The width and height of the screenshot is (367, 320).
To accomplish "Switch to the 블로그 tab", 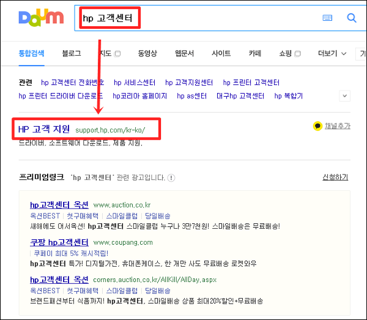I will click(72, 53).
